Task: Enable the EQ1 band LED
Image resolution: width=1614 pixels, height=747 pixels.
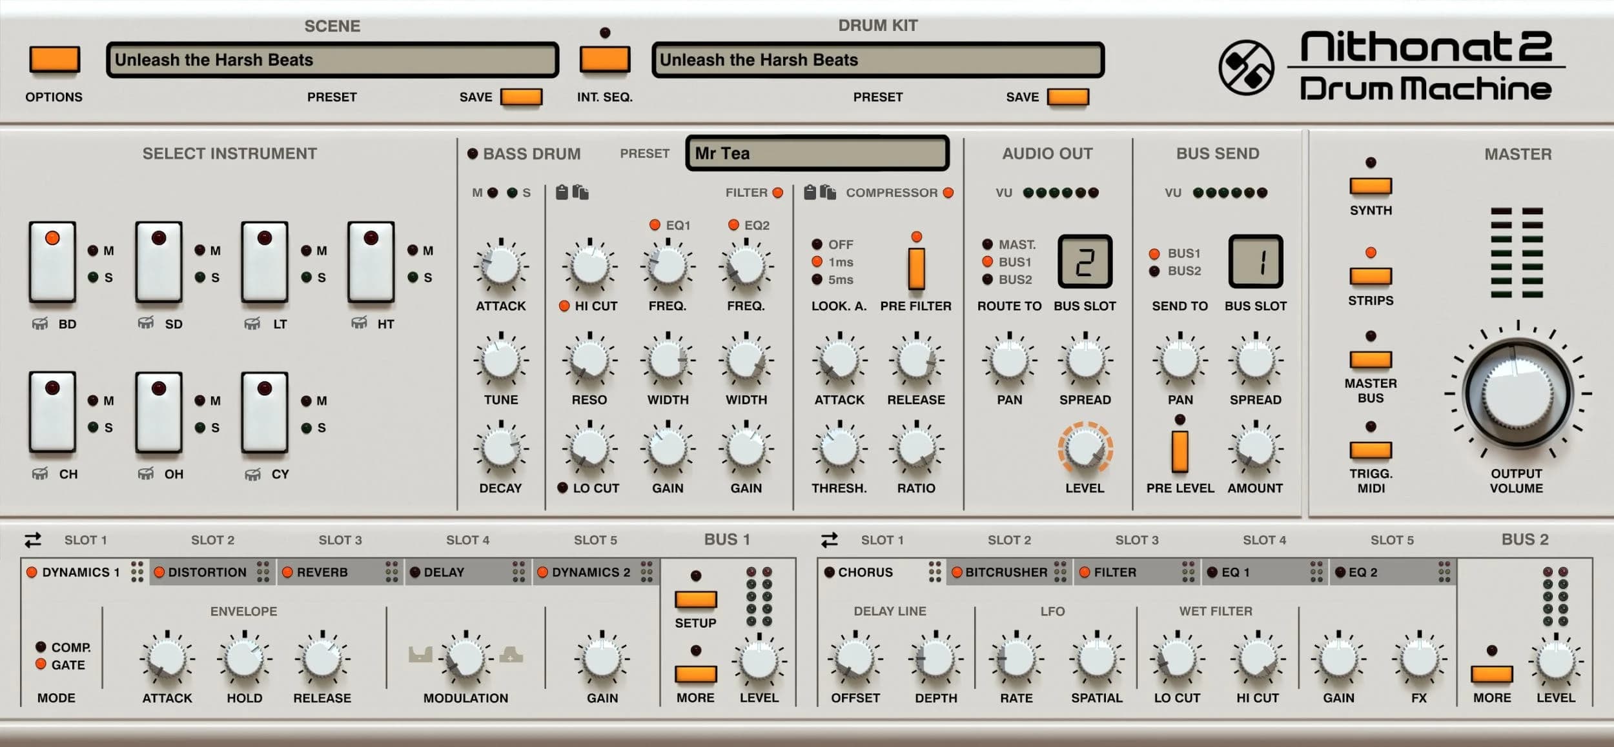Action: click(655, 224)
